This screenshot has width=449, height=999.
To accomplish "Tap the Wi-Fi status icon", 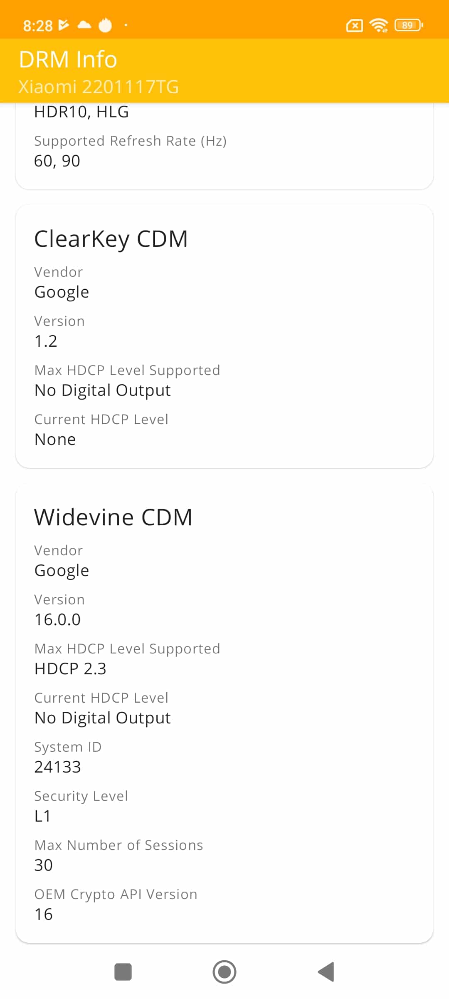I will [x=379, y=25].
